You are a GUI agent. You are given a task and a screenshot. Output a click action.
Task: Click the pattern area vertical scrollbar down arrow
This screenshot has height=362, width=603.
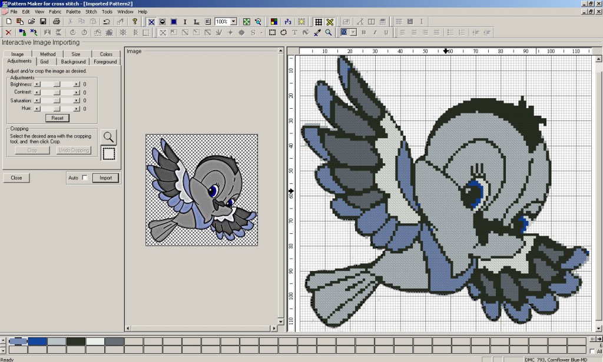click(598, 329)
